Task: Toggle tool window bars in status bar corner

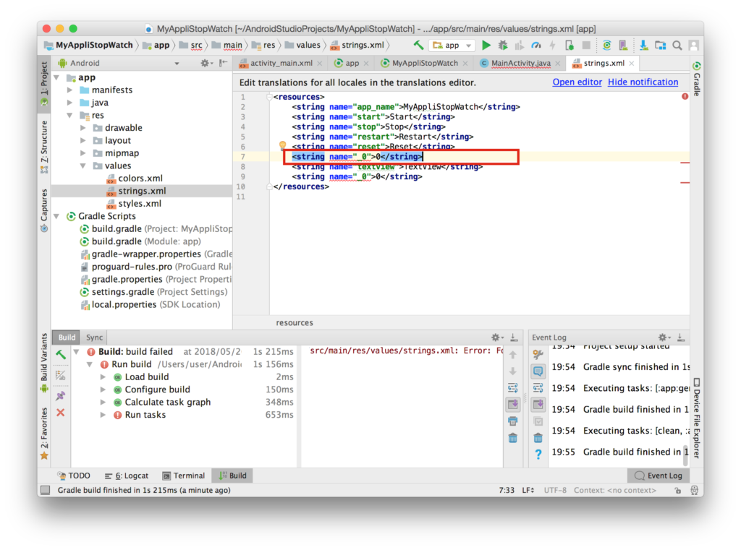Action: point(46,490)
